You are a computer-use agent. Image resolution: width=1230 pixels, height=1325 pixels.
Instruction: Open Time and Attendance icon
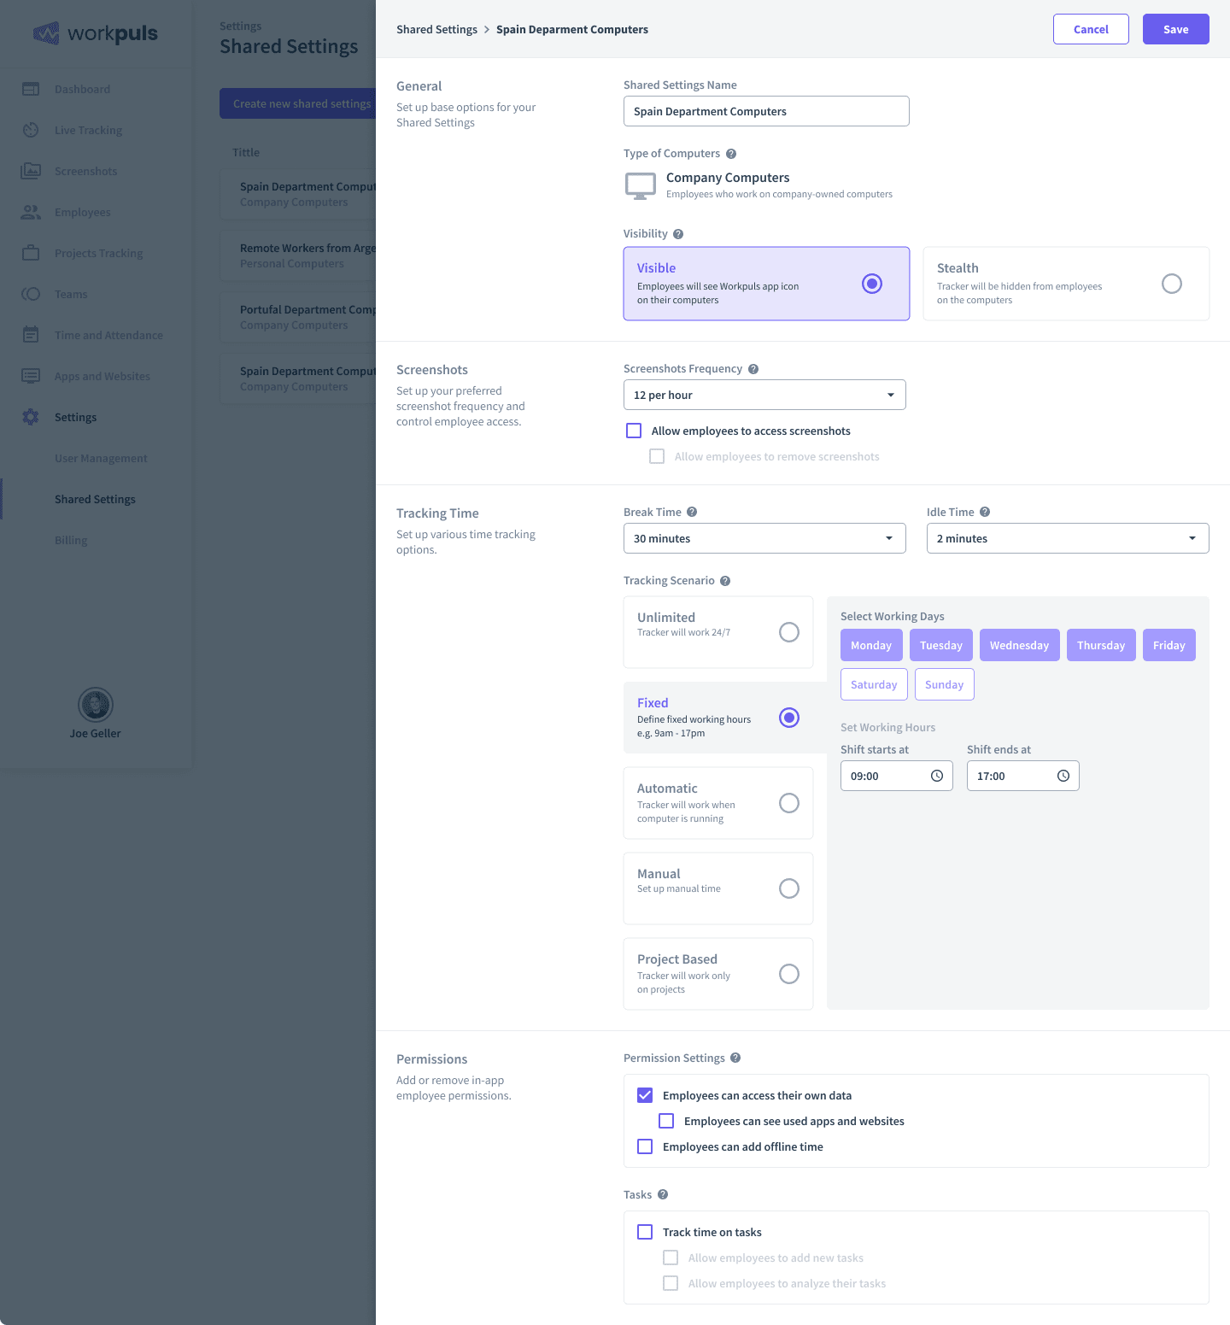click(31, 335)
